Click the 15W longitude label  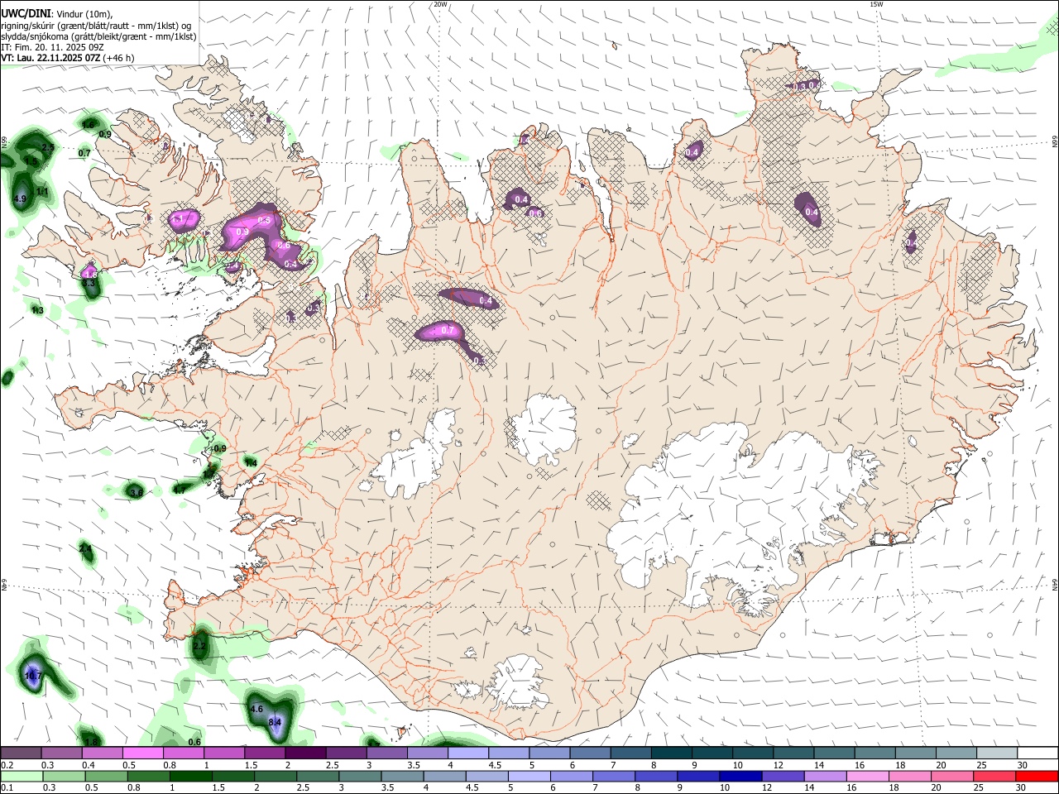coord(876,4)
